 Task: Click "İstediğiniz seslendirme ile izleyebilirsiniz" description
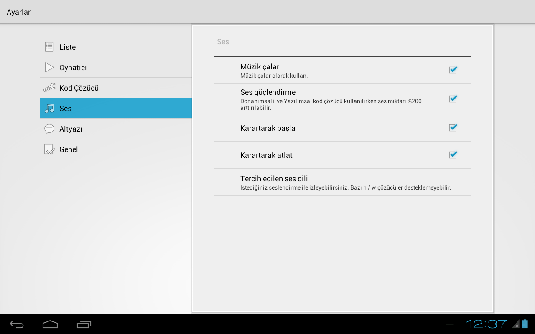coord(346,188)
